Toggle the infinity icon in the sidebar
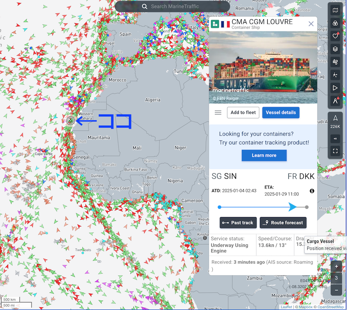 pos(335,139)
